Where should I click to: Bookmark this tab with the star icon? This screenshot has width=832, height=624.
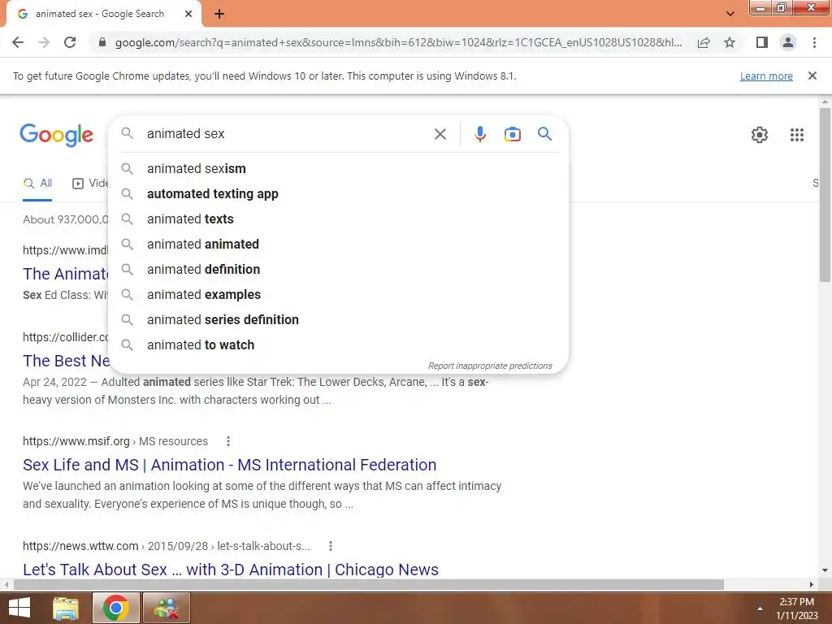click(x=730, y=42)
